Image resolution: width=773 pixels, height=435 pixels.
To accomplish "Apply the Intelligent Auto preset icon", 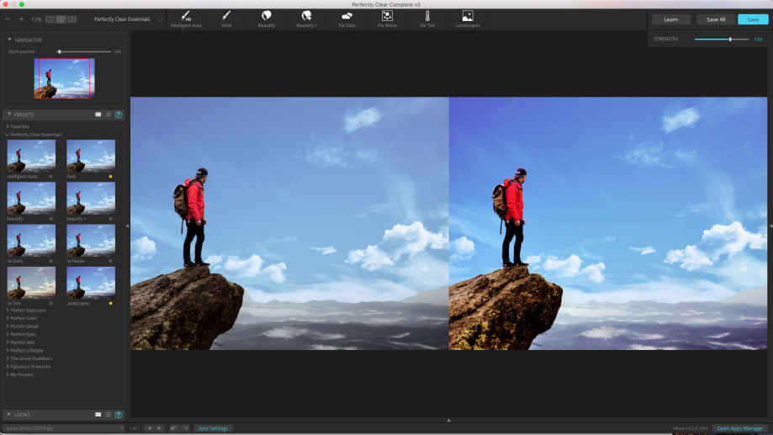I will (x=184, y=16).
